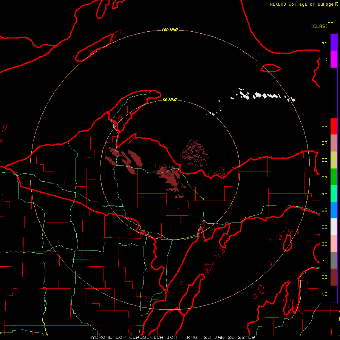Select the IC pink legend swatch
Viewport: 340px width, 340px height.
click(x=334, y=244)
